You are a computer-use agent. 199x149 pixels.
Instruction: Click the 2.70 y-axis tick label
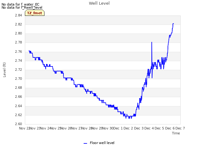click(x=18, y=79)
